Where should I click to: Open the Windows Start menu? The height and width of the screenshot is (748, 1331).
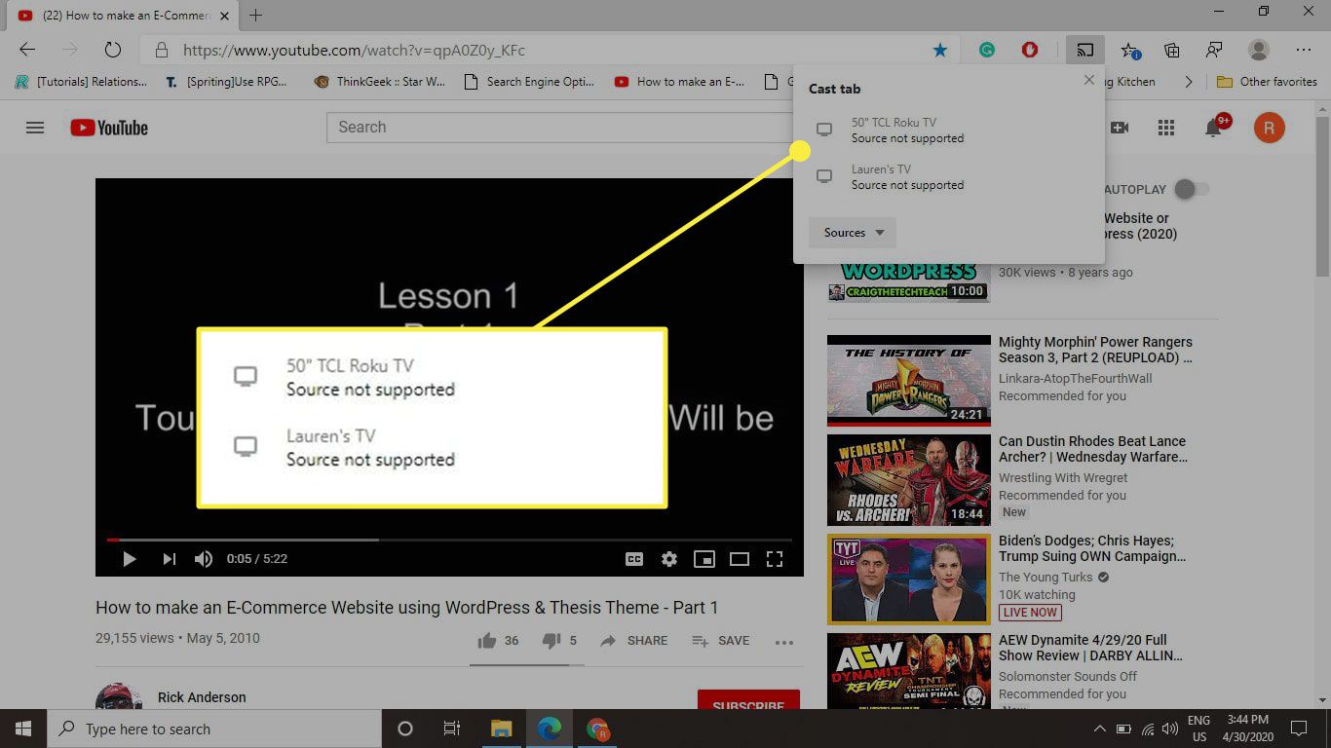pos(22,729)
